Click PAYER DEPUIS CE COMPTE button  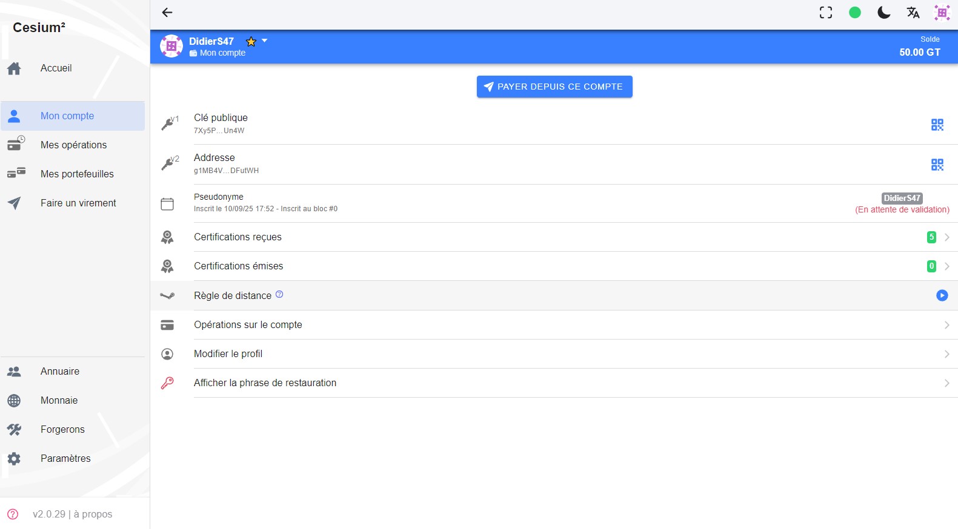click(554, 87)
